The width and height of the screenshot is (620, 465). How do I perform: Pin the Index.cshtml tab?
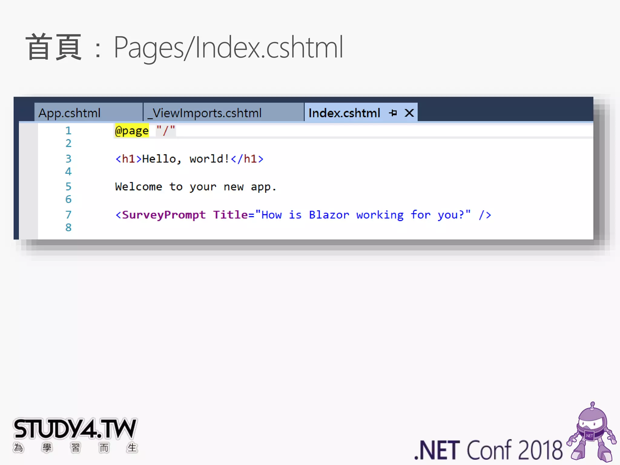pyautogui.click(x=393, y=113)
